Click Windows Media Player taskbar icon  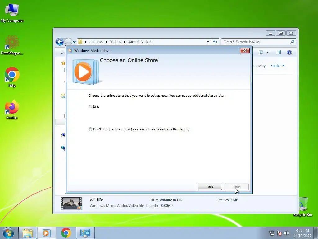(x=47, y=233)
